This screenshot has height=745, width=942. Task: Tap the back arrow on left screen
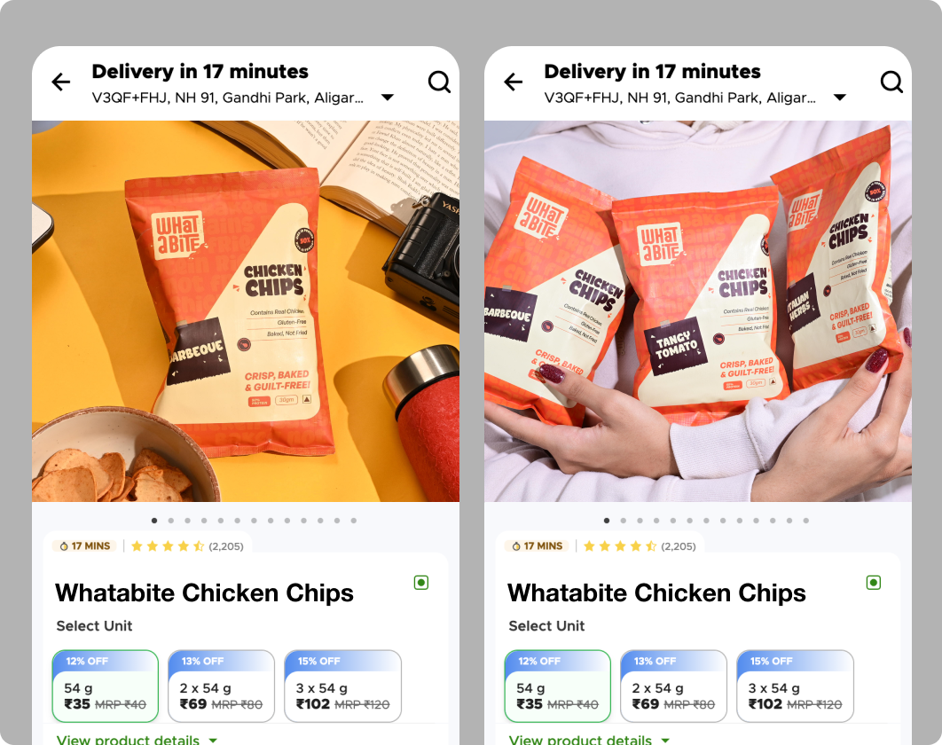[x=60, y=82]
